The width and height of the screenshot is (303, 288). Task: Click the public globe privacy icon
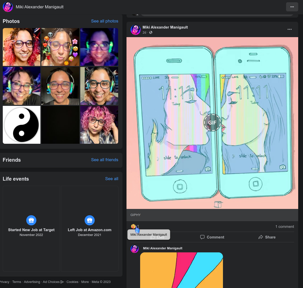point(151,33)
